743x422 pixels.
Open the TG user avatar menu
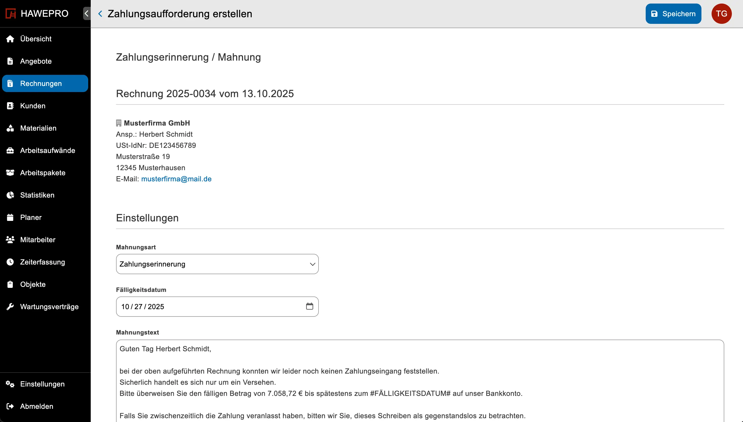click(721, 14)
